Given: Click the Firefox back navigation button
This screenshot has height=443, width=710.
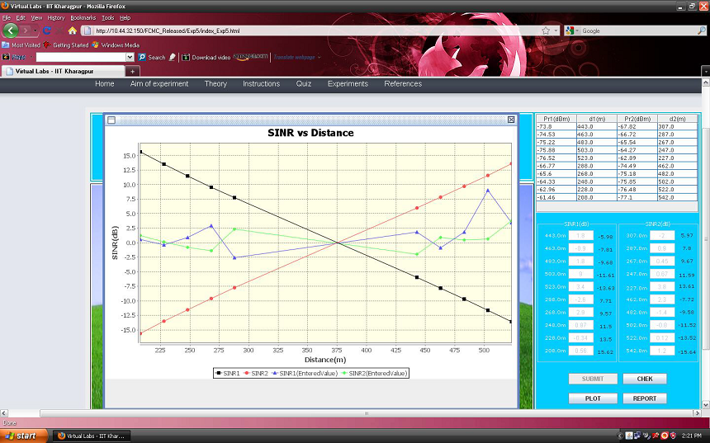Looking at the screenshot, I should click(12, 31).
